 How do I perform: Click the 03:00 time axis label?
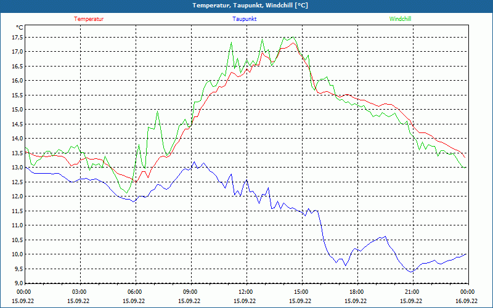pyautogui.click(x=79, y=292)
